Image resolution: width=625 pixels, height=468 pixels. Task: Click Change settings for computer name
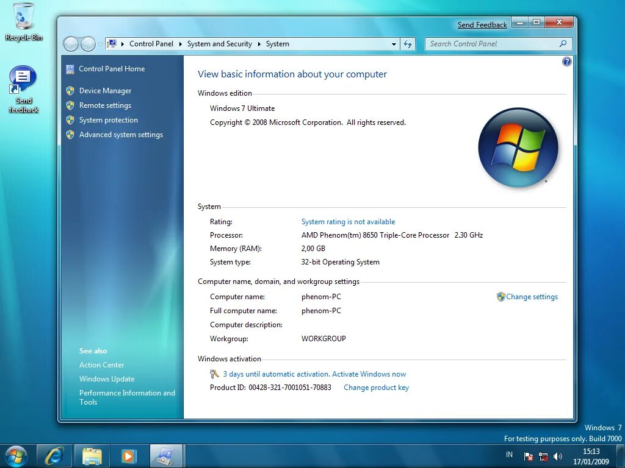point(532,297)
